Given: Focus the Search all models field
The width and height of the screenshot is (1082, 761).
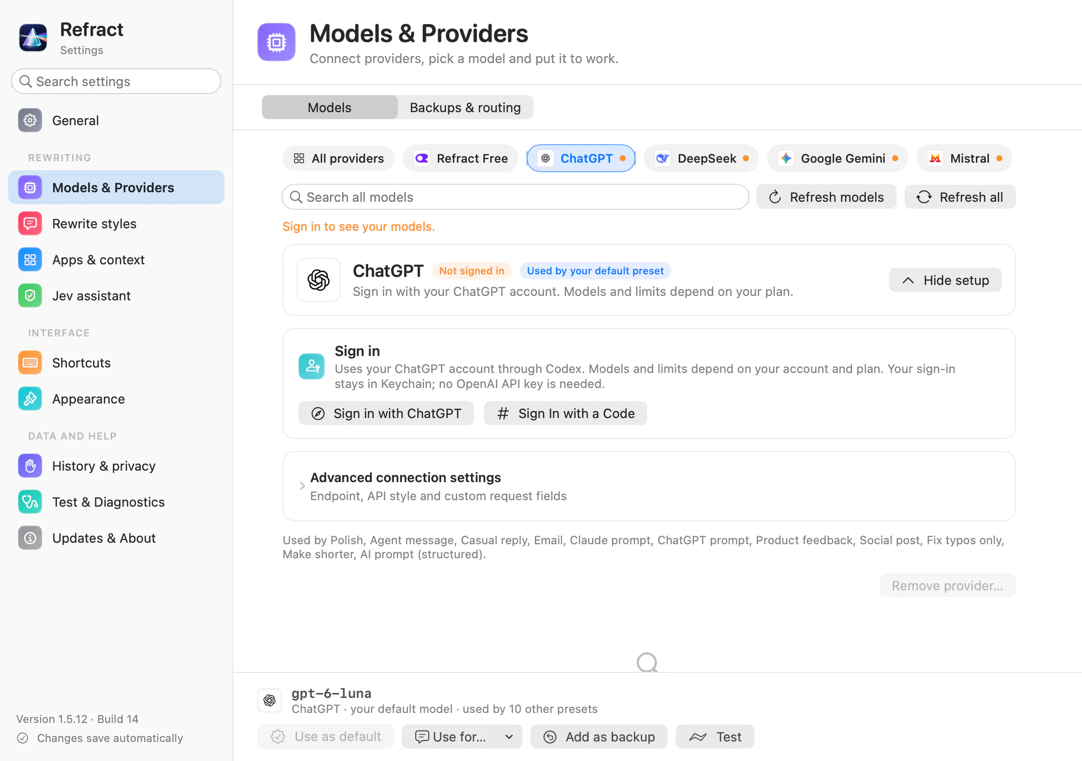Looking at the screenshot, I should [515, 197].
